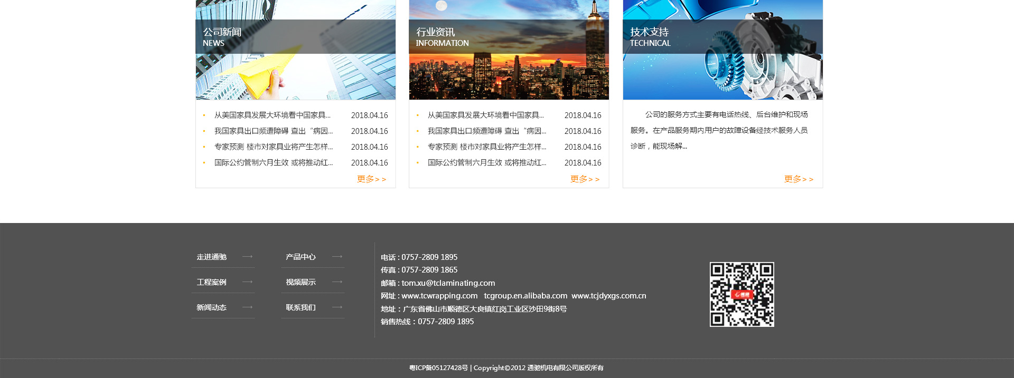Viewport: 1014px width, 378px height.
Task: Go to 联系我们 footer menu item
Action: pyautogui.click(x=301, y=307)
